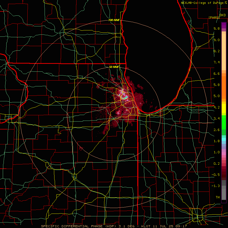The image size is (228, 228).
Task: Click the [PHAS] label above the color scale
Action: coord(214,17)
